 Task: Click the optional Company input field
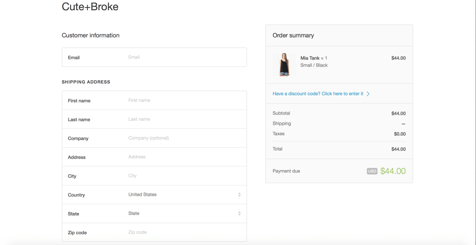point(185,138)
